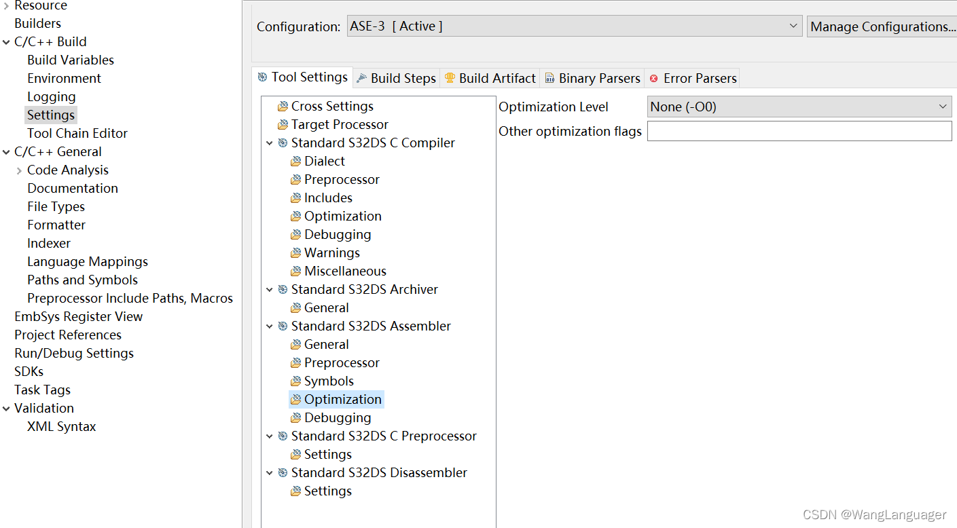Select Builders in the properties tree
This screenshot has width=957, height=528.
point(38,24)
